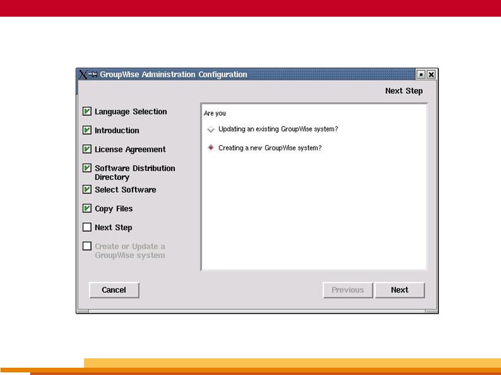Click the 'License Agreement' step label

tap(130, 149)
